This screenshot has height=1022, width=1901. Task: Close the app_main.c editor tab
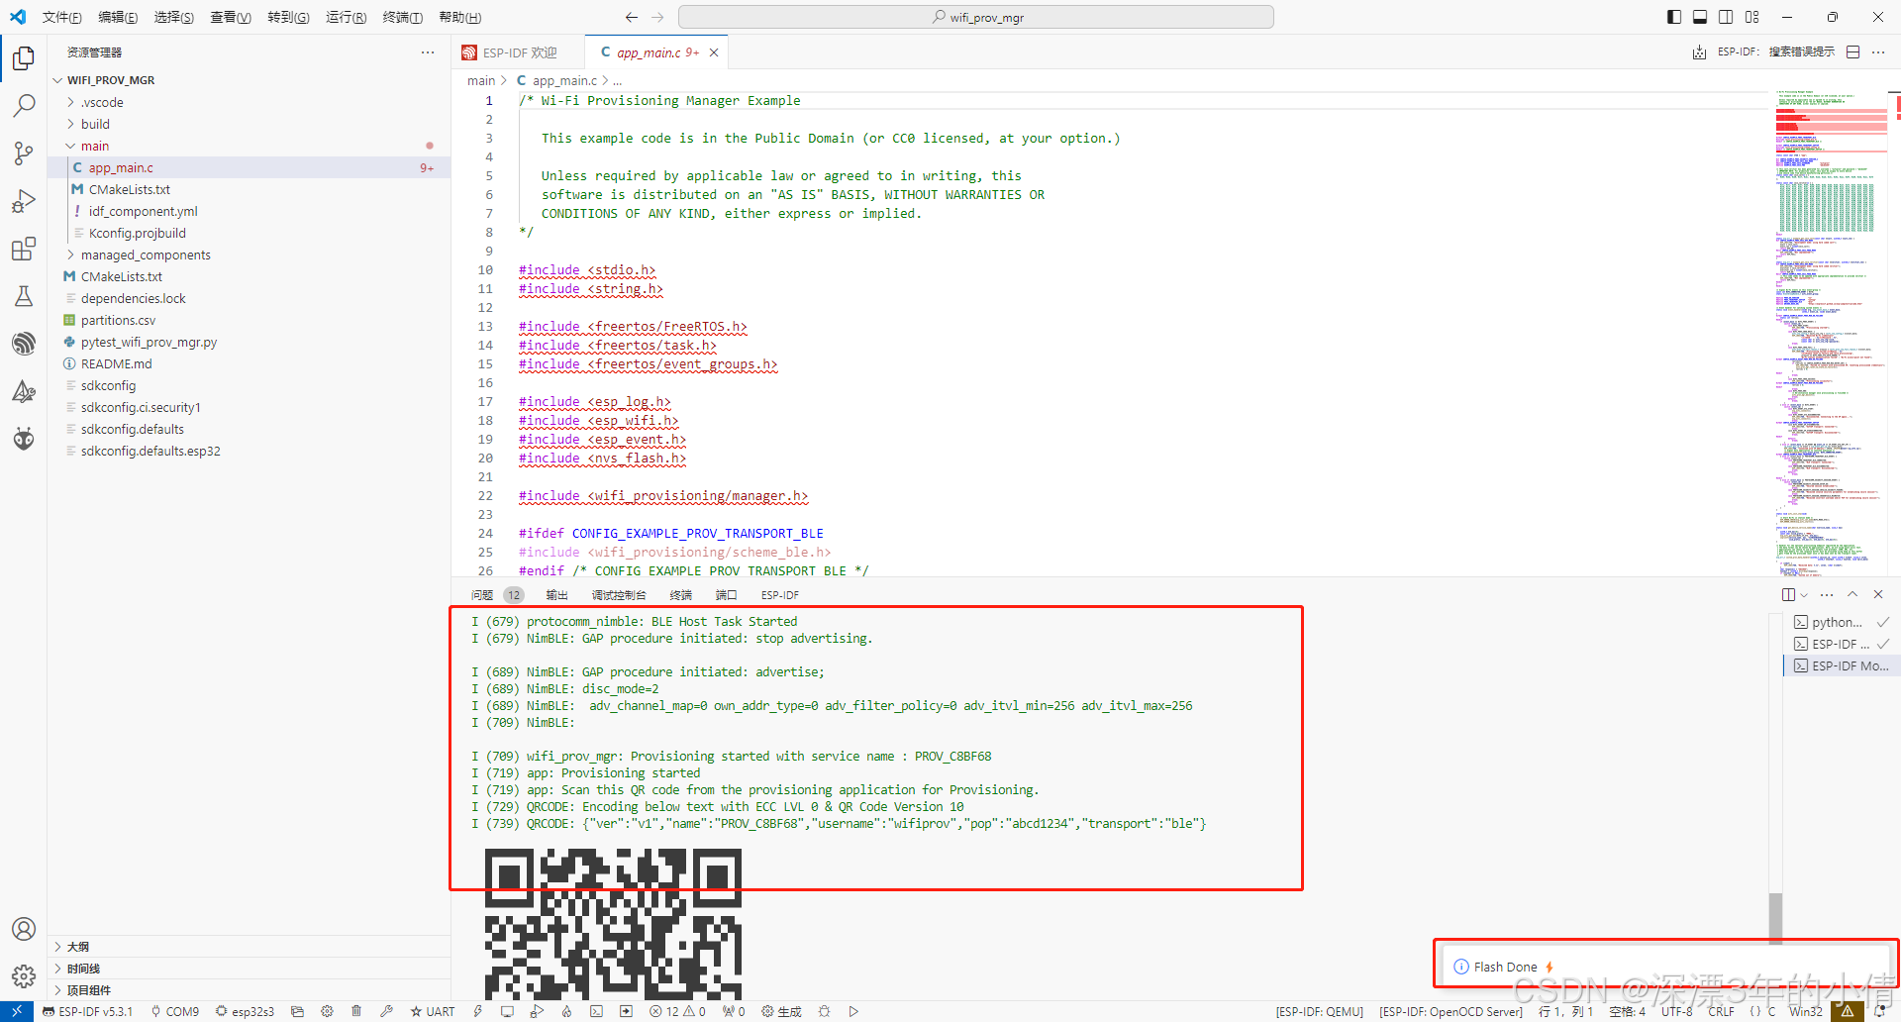[714, 52]
